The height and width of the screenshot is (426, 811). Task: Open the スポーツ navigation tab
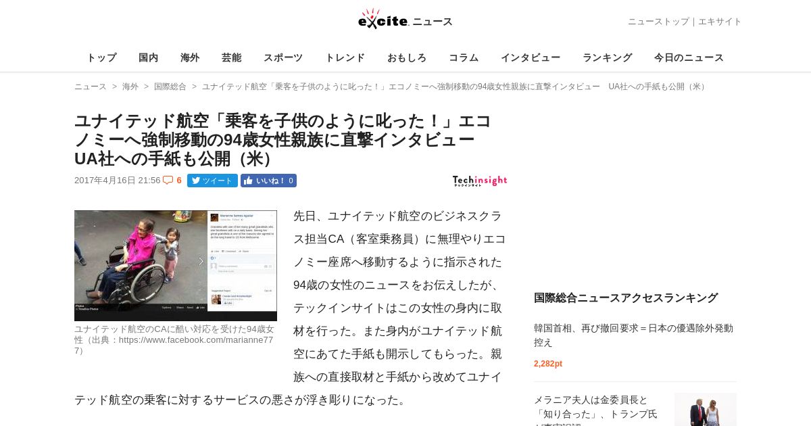[283, 57]
